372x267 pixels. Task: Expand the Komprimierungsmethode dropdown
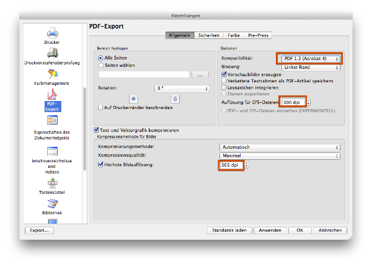(x=280, y=147)
